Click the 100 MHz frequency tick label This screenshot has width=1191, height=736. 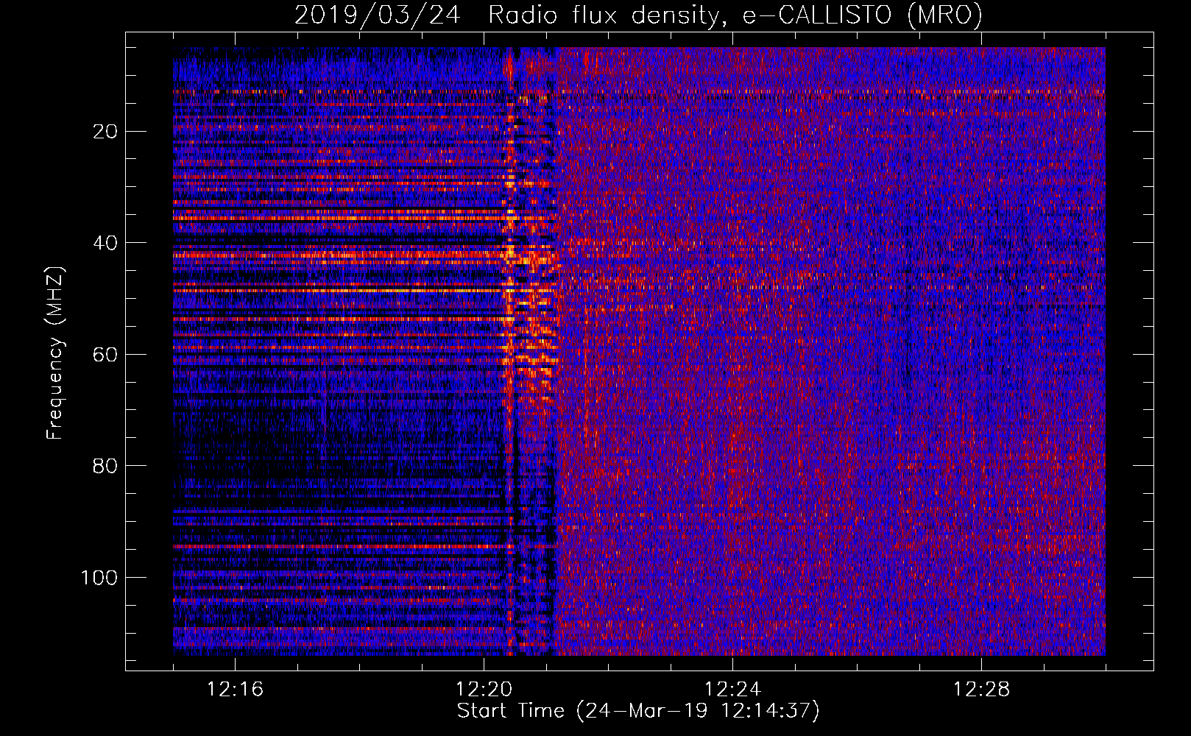(x=99, y=578)
